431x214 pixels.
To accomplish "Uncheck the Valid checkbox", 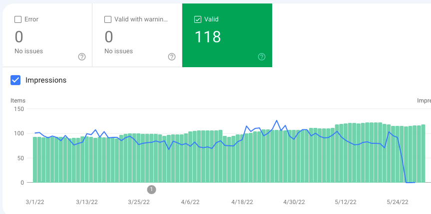I will click(198, 19).
